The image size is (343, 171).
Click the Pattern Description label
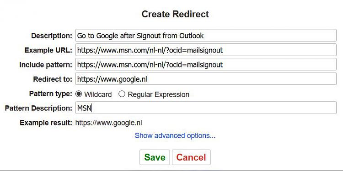coord(38,108)
